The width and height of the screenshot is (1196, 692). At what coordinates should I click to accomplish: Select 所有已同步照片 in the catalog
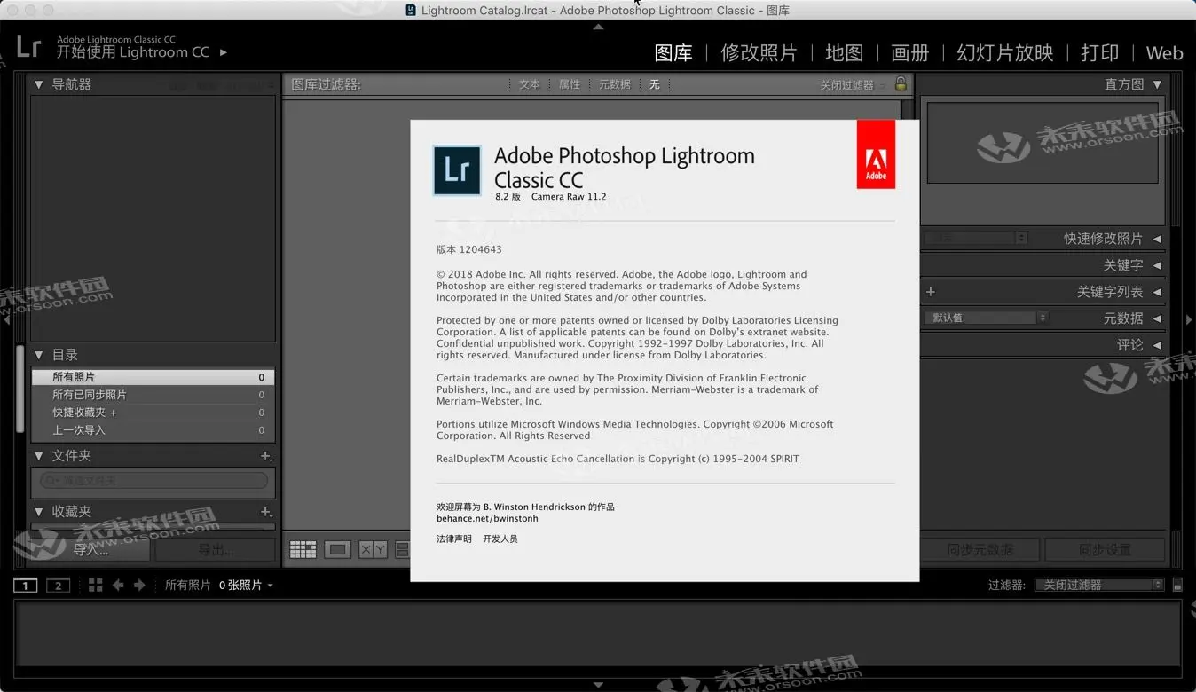[x=153, y=395]
